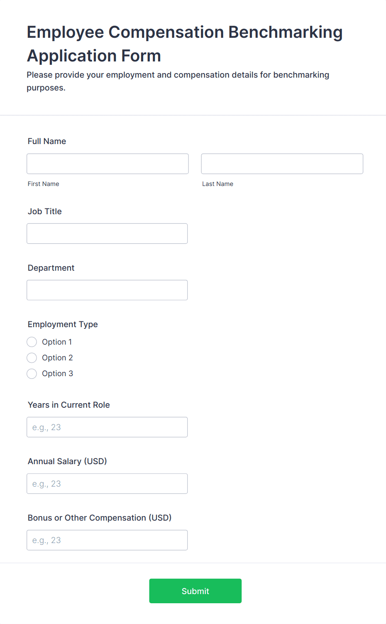Click the Last Name caption under the field
Screen dimensions: 386x624
217,184
